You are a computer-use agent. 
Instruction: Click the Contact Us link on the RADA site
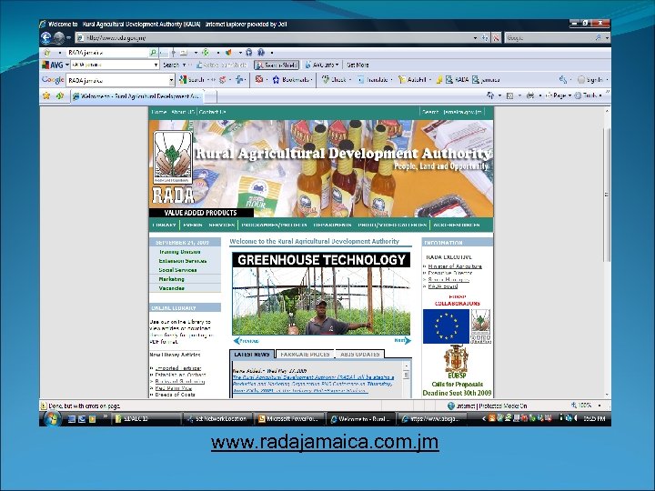point(212,112)
